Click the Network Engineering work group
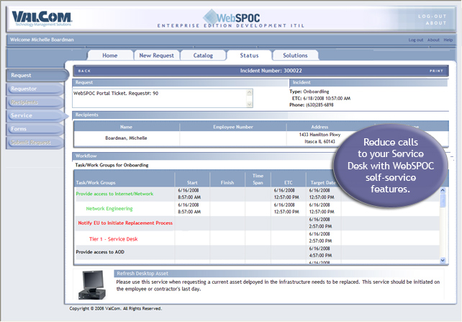 click(x=109, y=208)
